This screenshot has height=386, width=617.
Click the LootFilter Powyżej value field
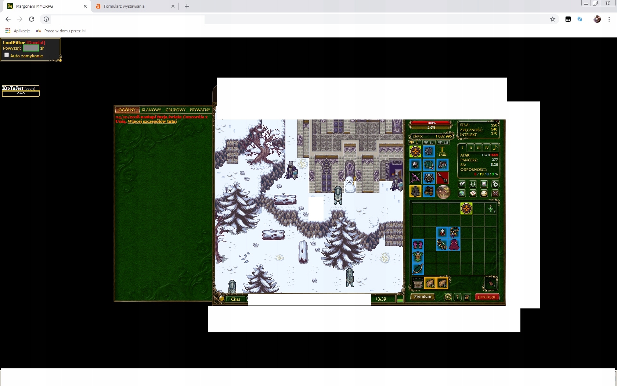[x=30, y=48]
